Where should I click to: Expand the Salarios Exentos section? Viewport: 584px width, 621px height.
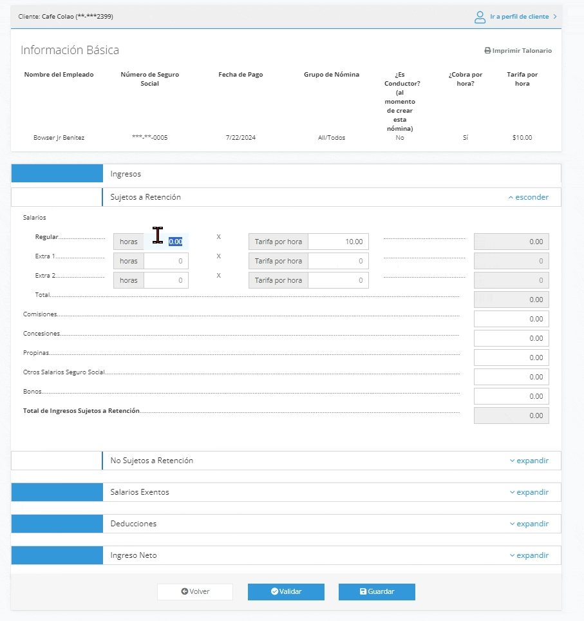point(529,492)
